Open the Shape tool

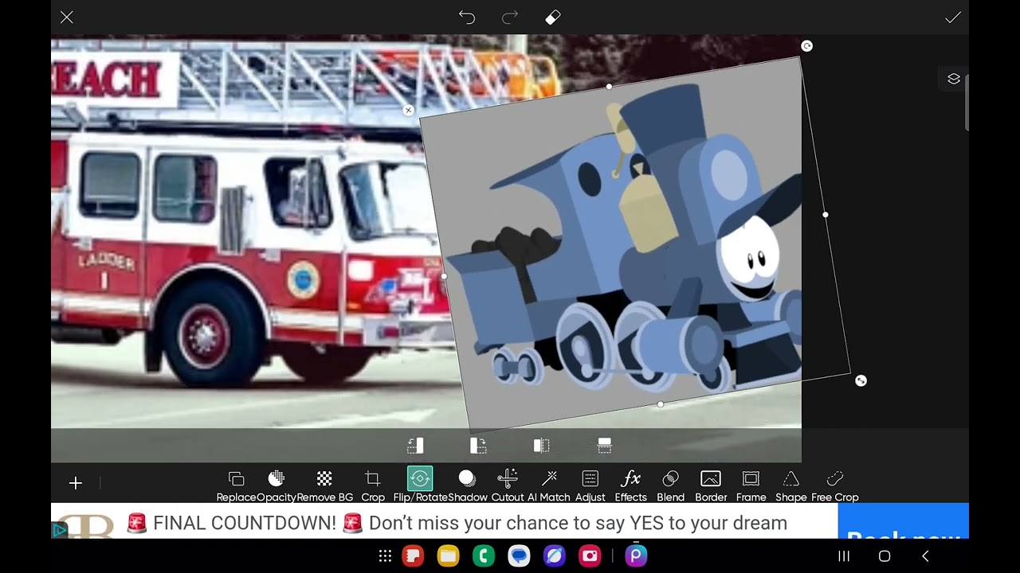tap(790, 485)
